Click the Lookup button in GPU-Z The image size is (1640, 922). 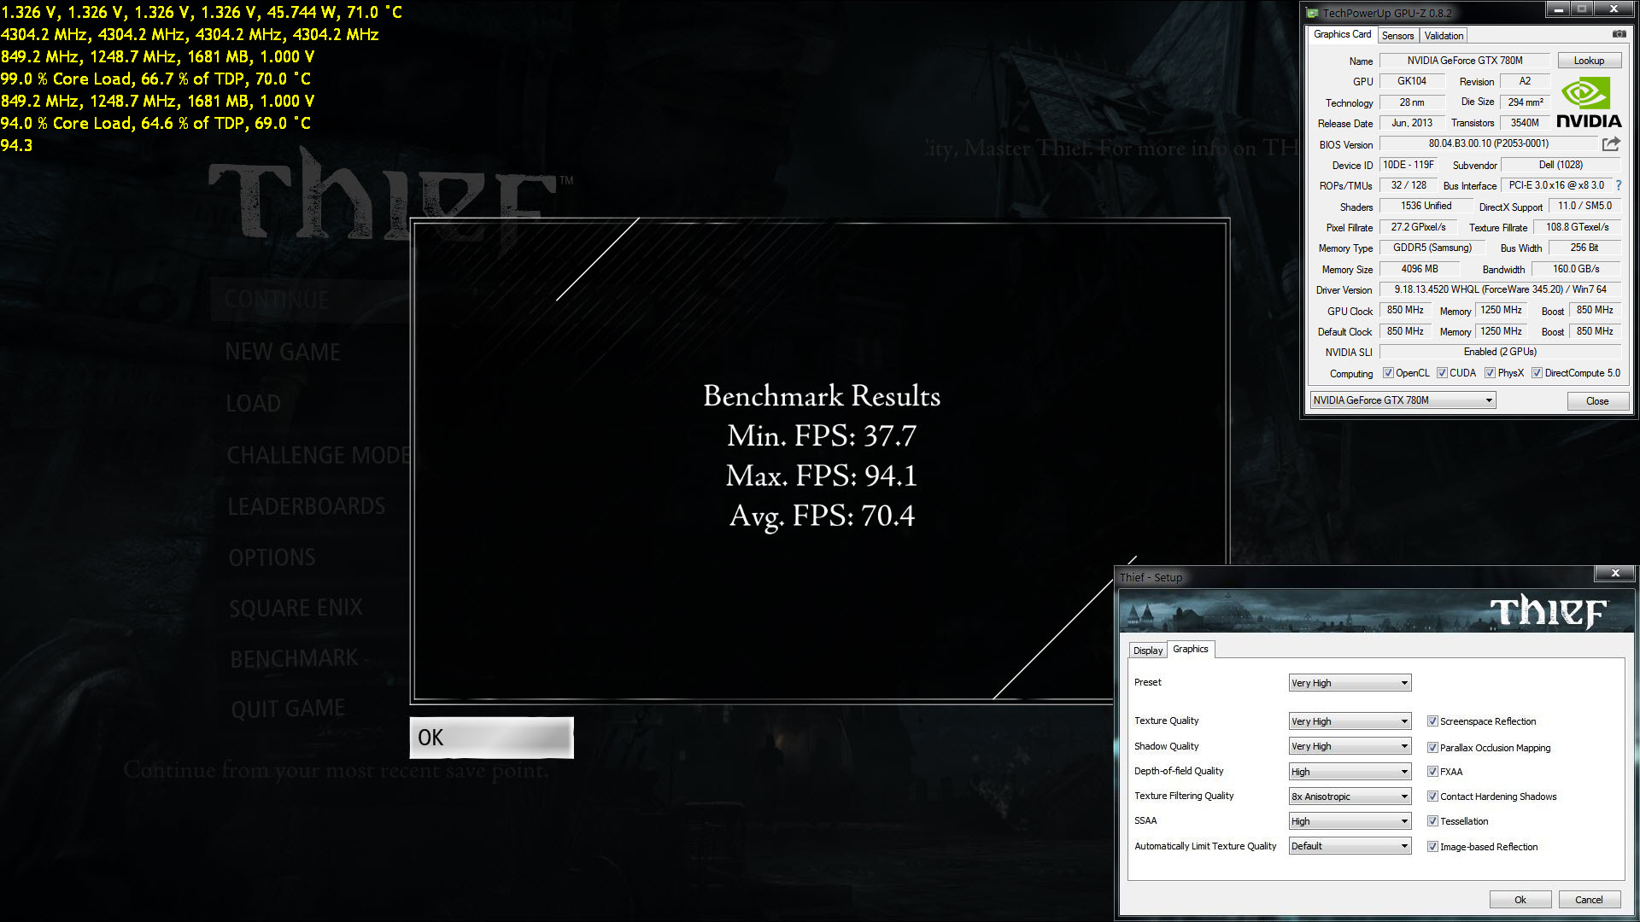[x=1589, y=61]
